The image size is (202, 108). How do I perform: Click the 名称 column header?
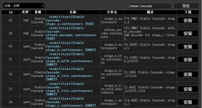(x=73, y=12)
